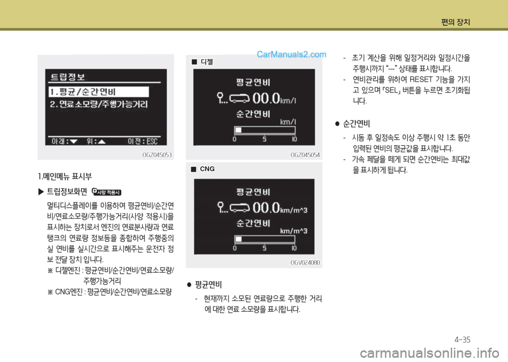Click the 편의 장치 page header
Screen dimensions: 508x362
tap(456, 22)
